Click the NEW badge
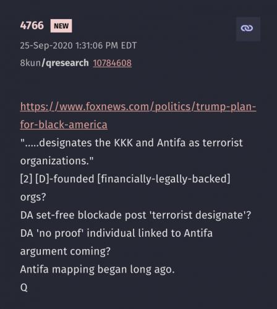The height and width of the screenshot is (309, 277). point(61,26)
